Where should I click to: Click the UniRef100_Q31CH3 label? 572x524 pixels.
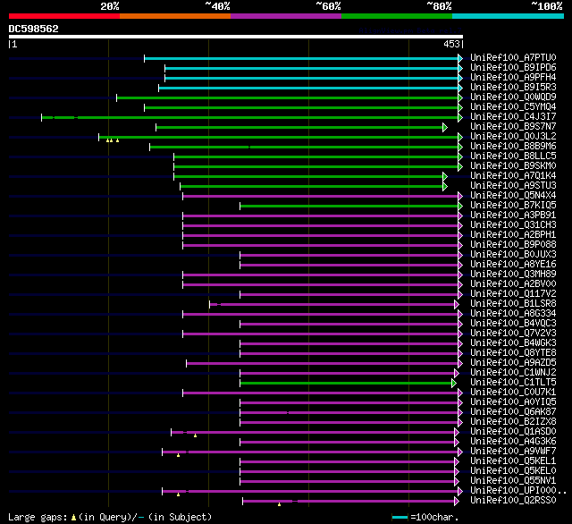(513, 225)
